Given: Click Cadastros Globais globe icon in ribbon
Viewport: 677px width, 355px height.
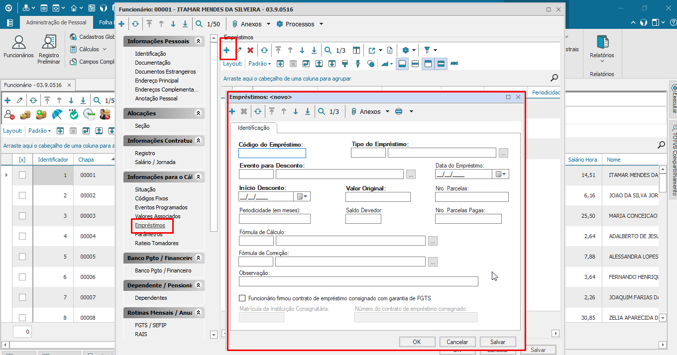Looking at the screenshot, I should tap(74, 37).
